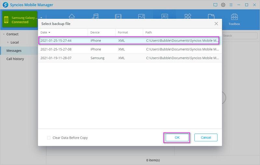The image size is (260, 165).
Task: Select the Samsung backup 2021-01-19-11-28-07
Action: coord(130,58)
